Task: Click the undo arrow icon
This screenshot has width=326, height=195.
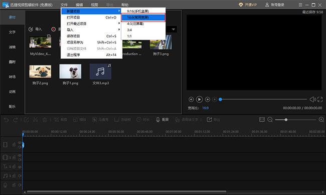Action: (x=6, y=120)
